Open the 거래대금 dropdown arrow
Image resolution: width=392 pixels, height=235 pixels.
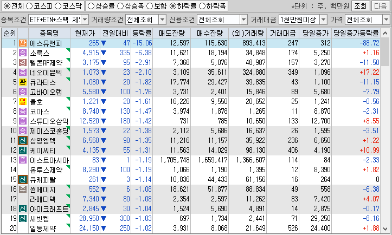(x=324, y=19)
